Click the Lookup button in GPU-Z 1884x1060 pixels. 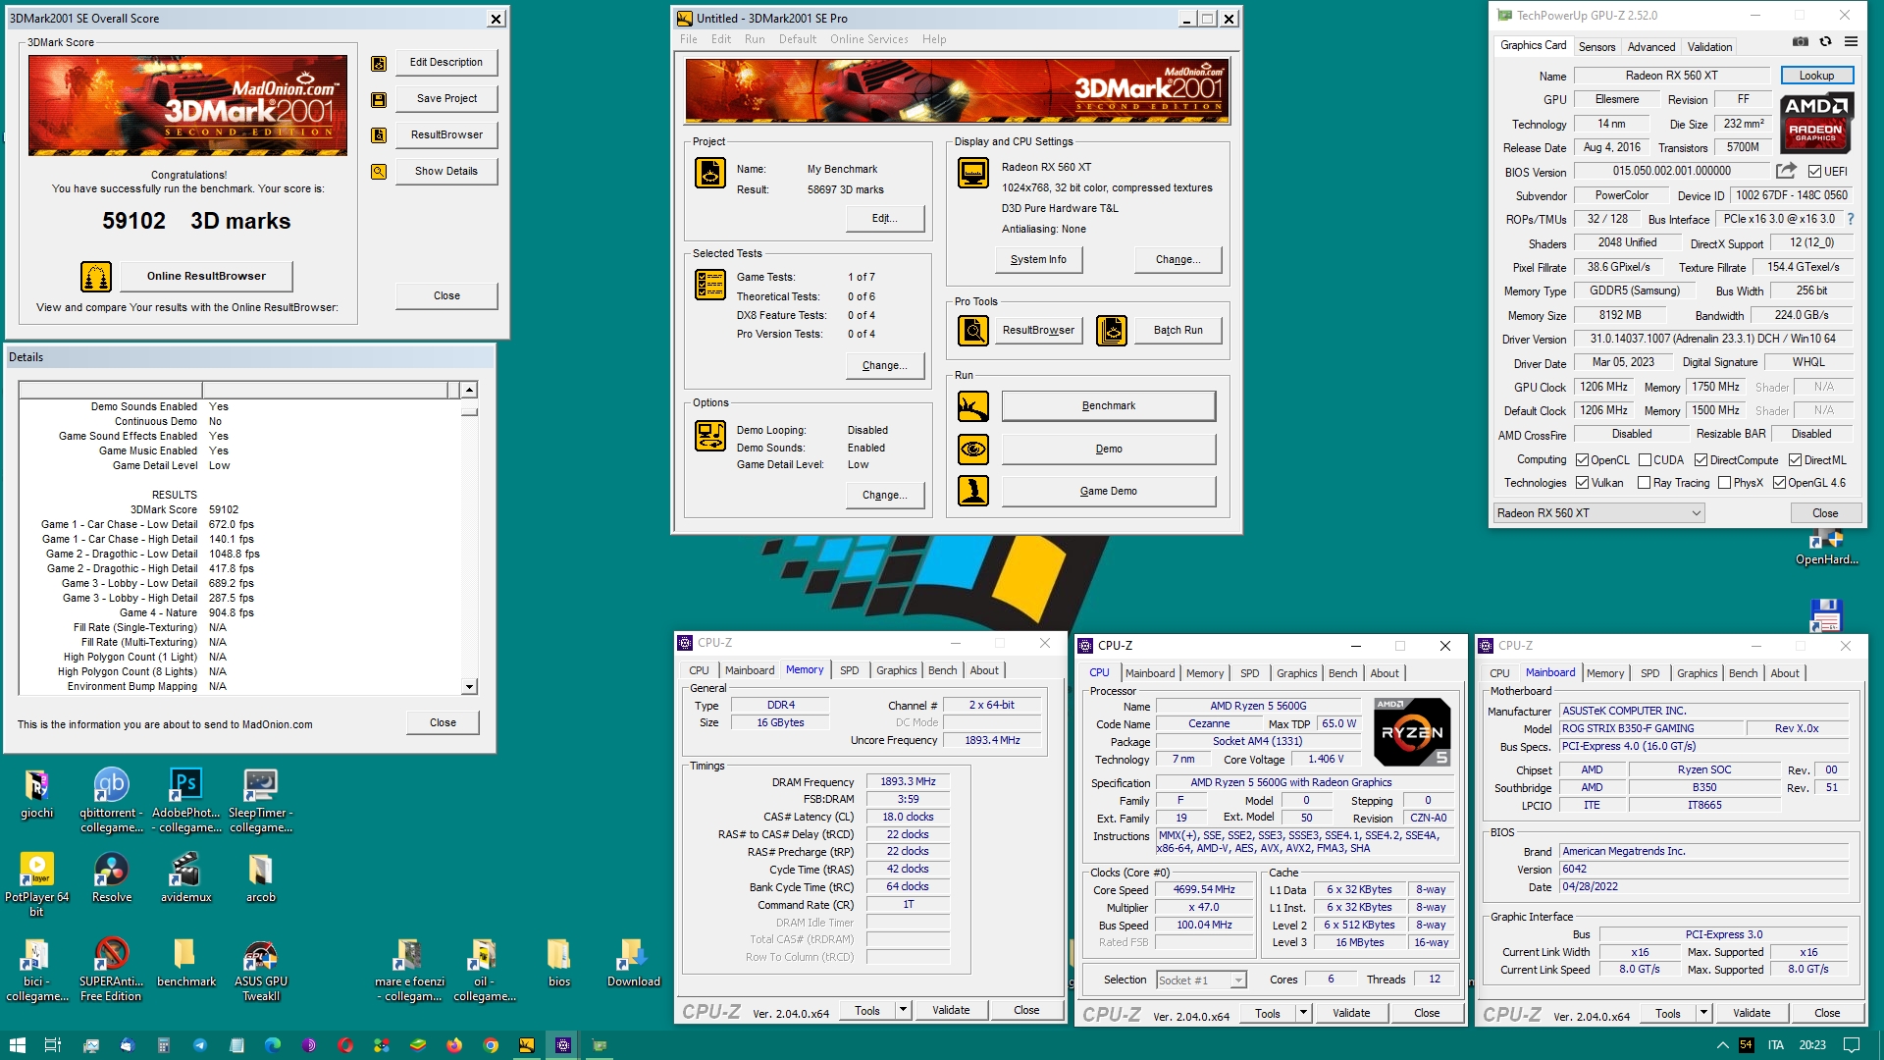point(1816,76)
